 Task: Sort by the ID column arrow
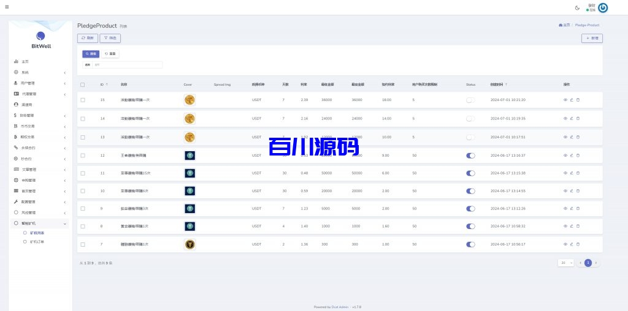point(107,84)
